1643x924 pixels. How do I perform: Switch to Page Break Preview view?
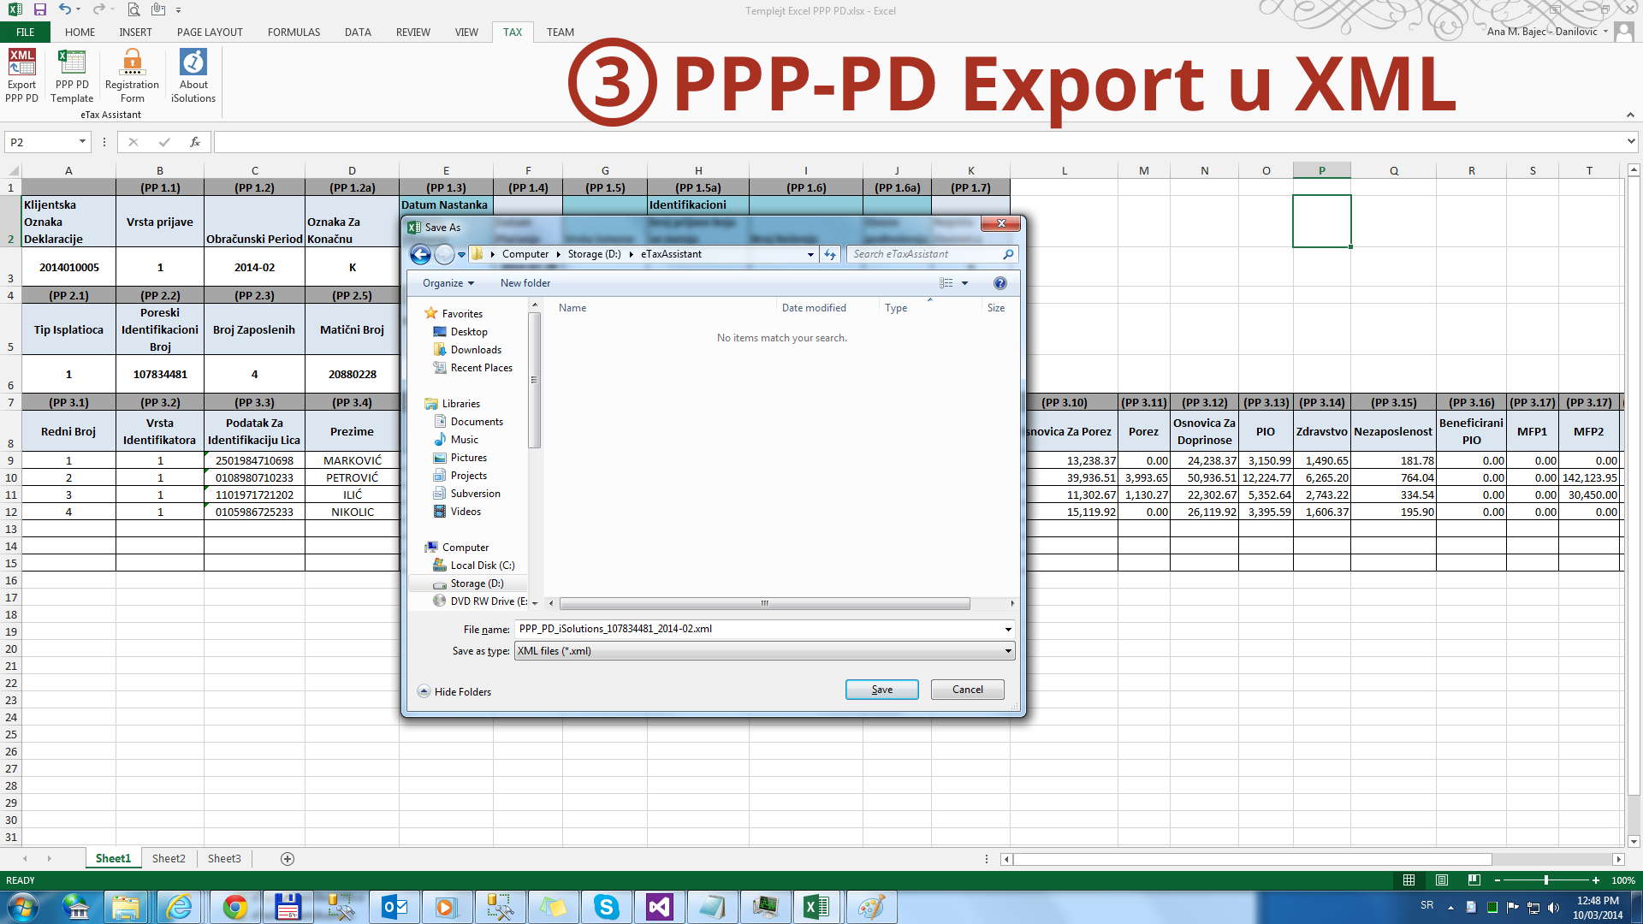tap(1474, 880)
